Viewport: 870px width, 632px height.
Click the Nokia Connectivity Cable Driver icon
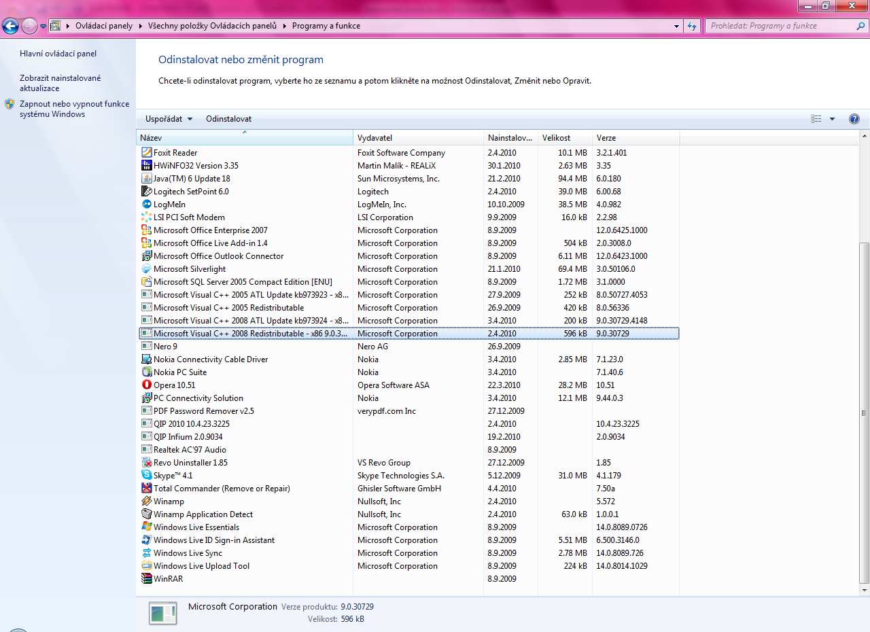point(146,359)
